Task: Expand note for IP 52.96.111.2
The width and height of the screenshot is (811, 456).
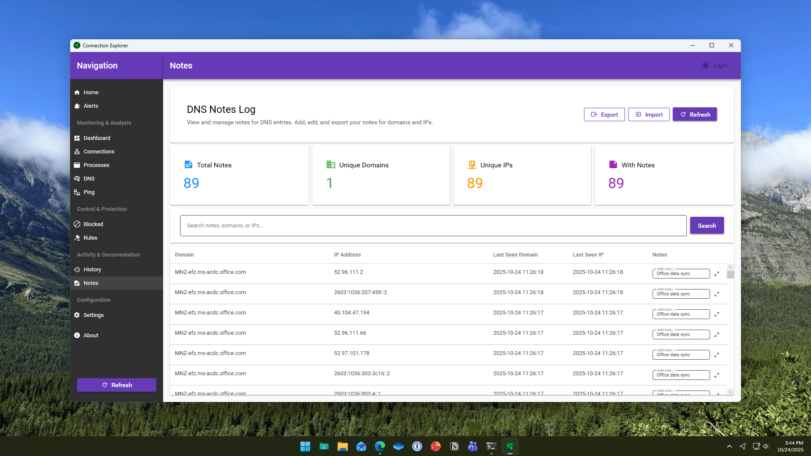Action: [717, 274]
